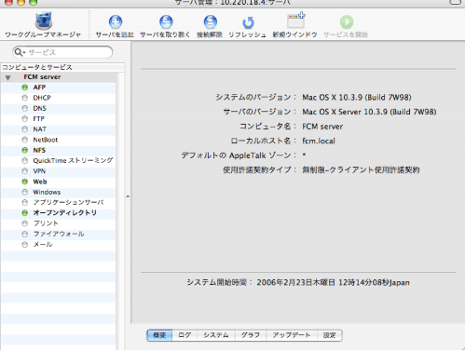Switch to the システム tab
The height and width of the screenshot is (351, 465).
(x=216, y=335)
